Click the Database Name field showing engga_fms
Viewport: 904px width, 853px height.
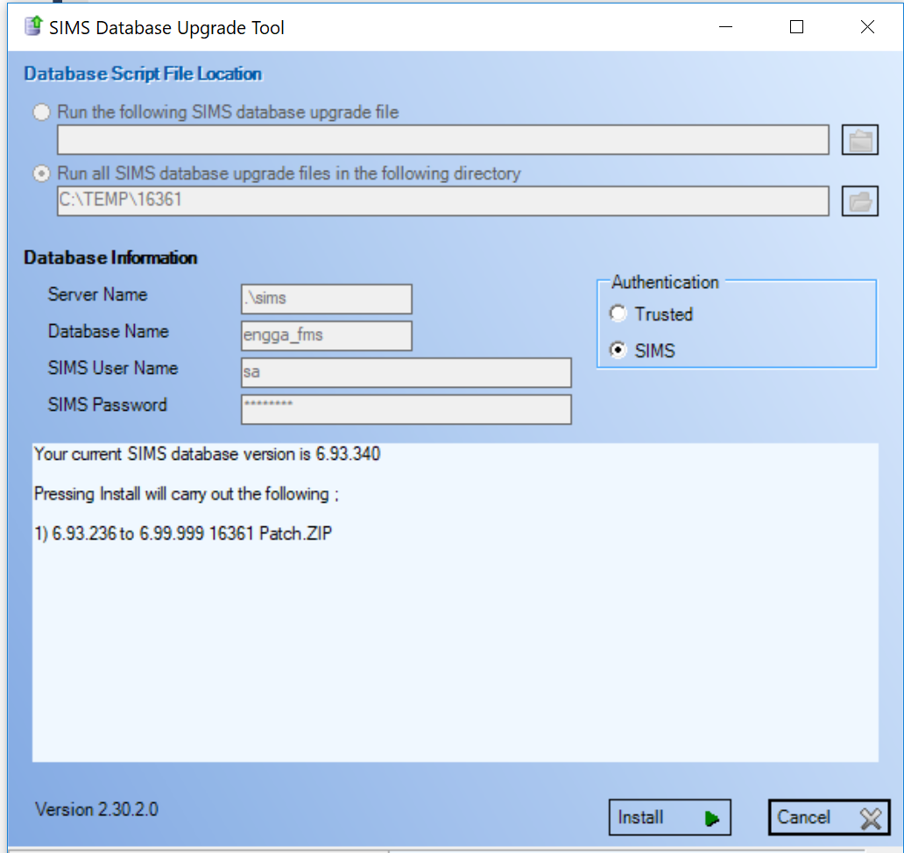[327, 335]
